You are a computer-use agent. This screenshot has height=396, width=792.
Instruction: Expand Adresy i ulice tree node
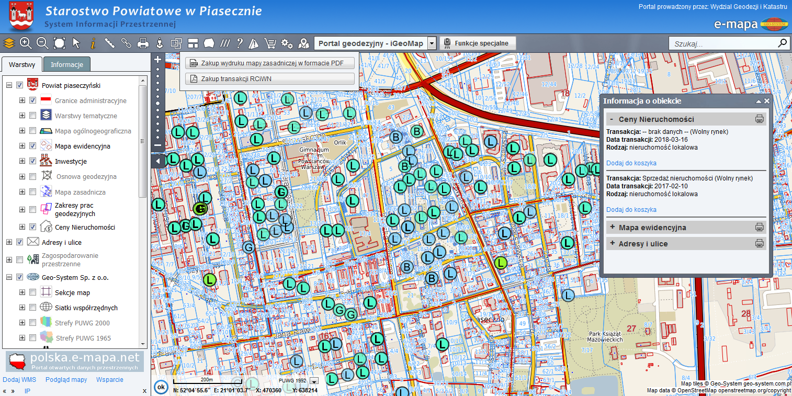pyautogui.click(x=9, y=242)
